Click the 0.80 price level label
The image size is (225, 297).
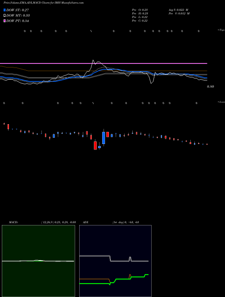[x=211, y=86]
